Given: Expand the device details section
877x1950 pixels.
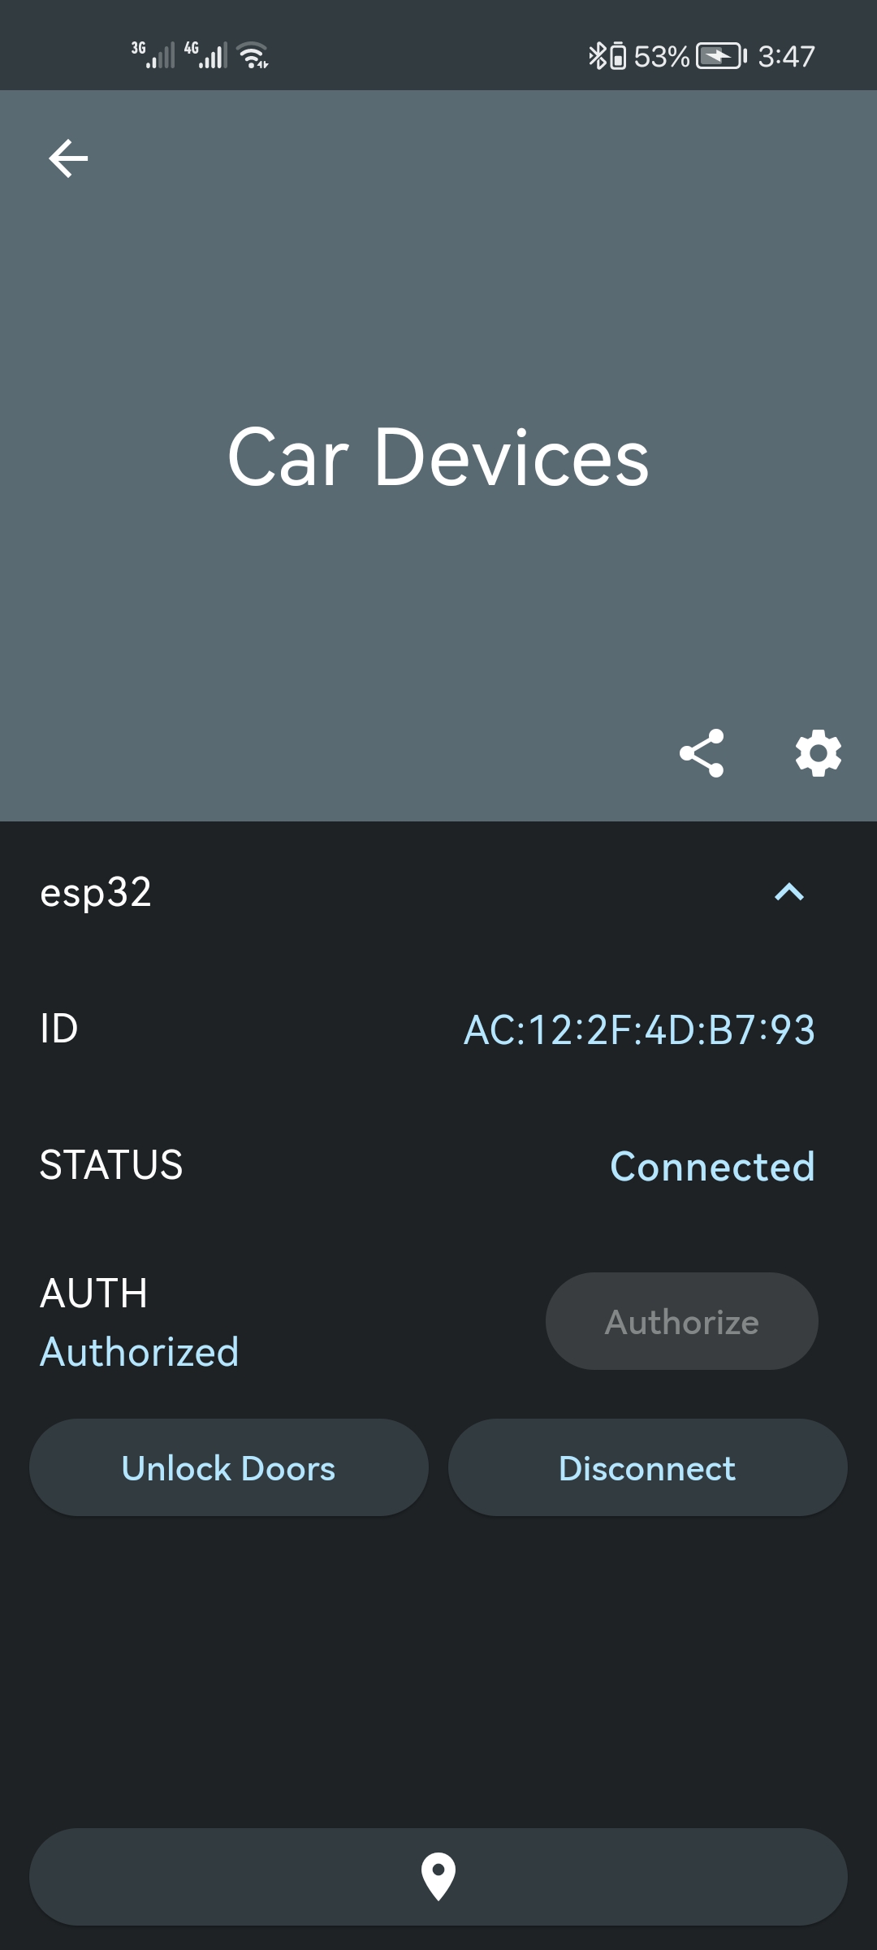Looking at the screenshot, I should 788,894.
